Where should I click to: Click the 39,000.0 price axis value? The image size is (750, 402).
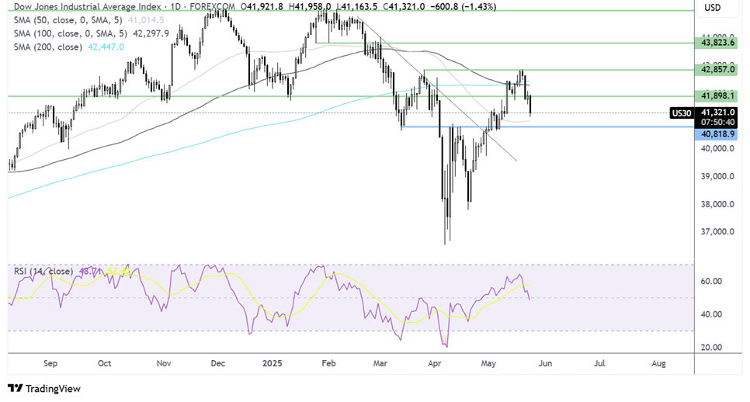click(x=717, y=176)
